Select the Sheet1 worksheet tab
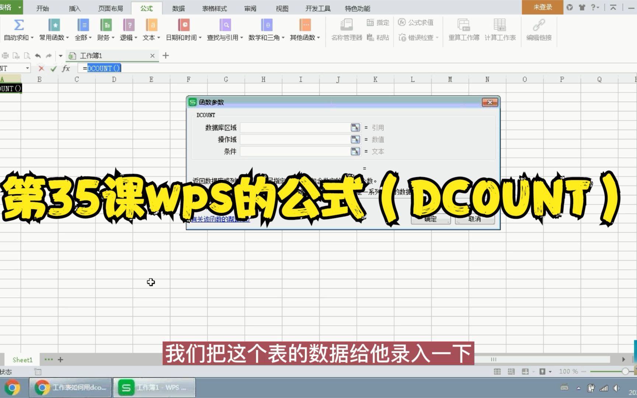The image size is (637, 398). click(x=22, y=360)
